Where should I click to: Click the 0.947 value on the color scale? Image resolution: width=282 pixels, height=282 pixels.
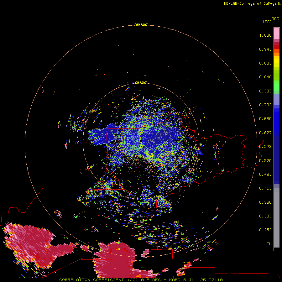[x=265, y=49]
